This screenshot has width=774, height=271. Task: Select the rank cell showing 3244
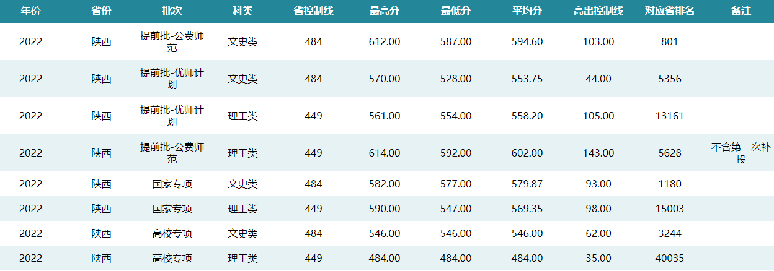670,233
